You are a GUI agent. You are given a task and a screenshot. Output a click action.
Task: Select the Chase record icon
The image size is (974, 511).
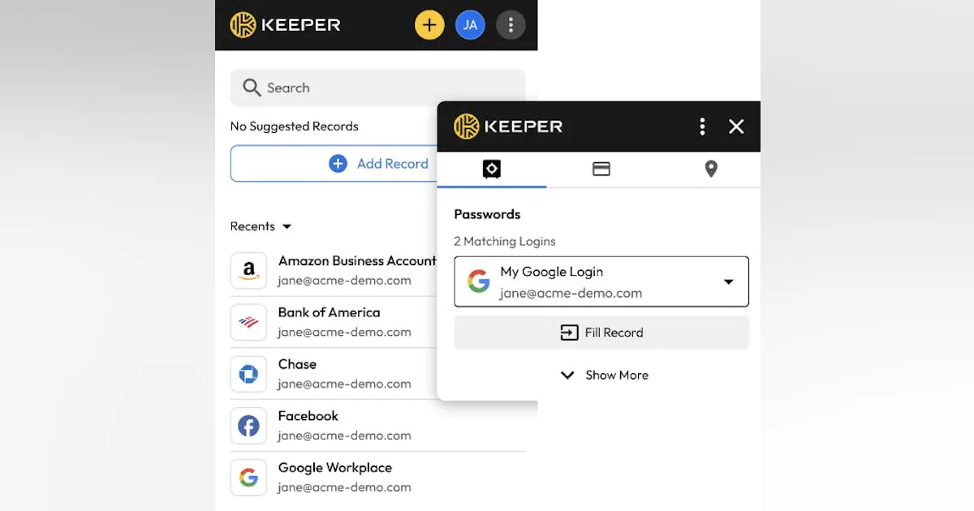[x=248, y=374]
